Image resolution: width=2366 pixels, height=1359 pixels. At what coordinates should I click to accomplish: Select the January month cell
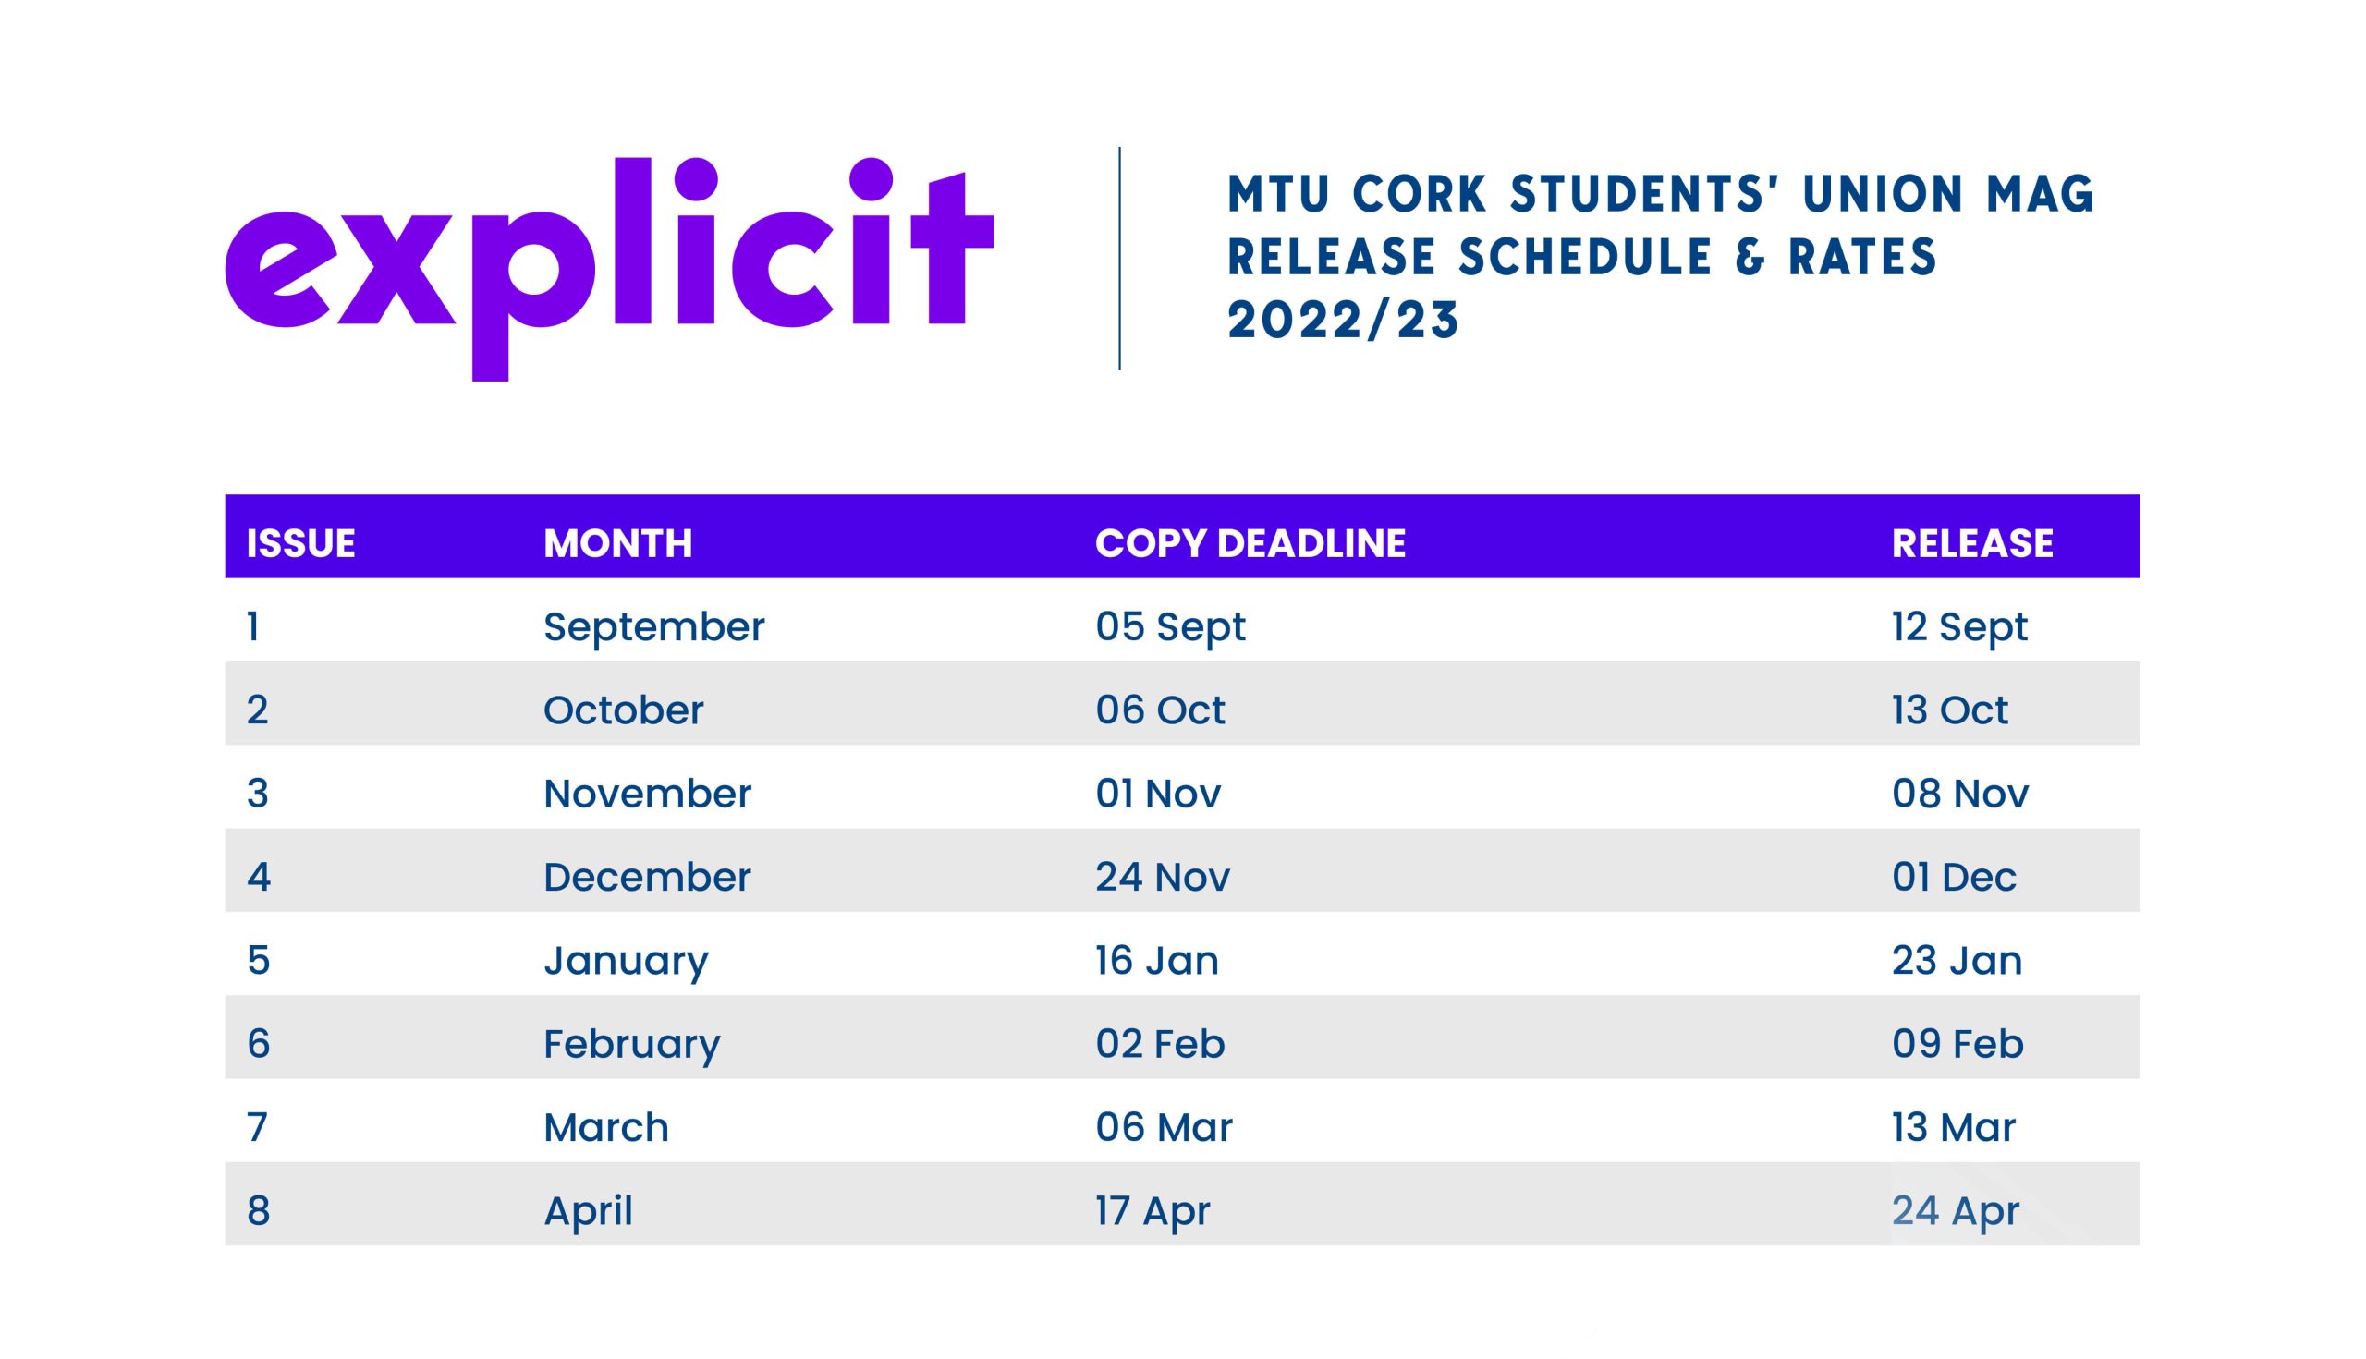point(626,963)
